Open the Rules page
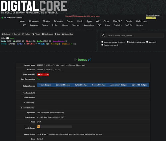The image size is (166, 141). tap(108, 25)
